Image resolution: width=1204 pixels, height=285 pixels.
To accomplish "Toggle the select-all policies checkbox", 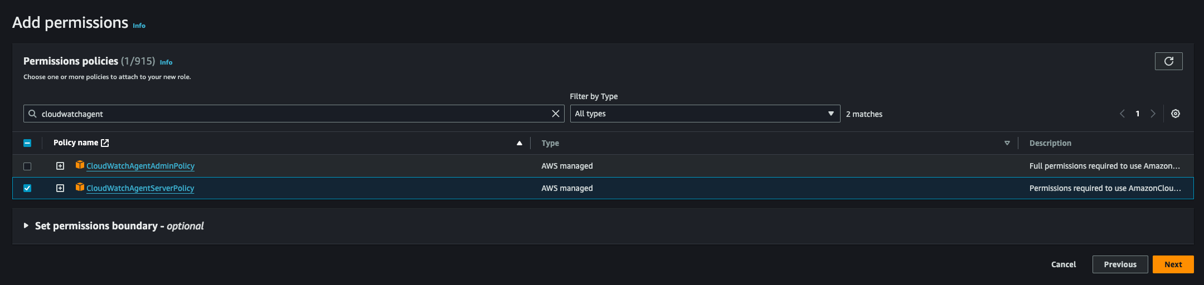I will click(x=27, y=143).
